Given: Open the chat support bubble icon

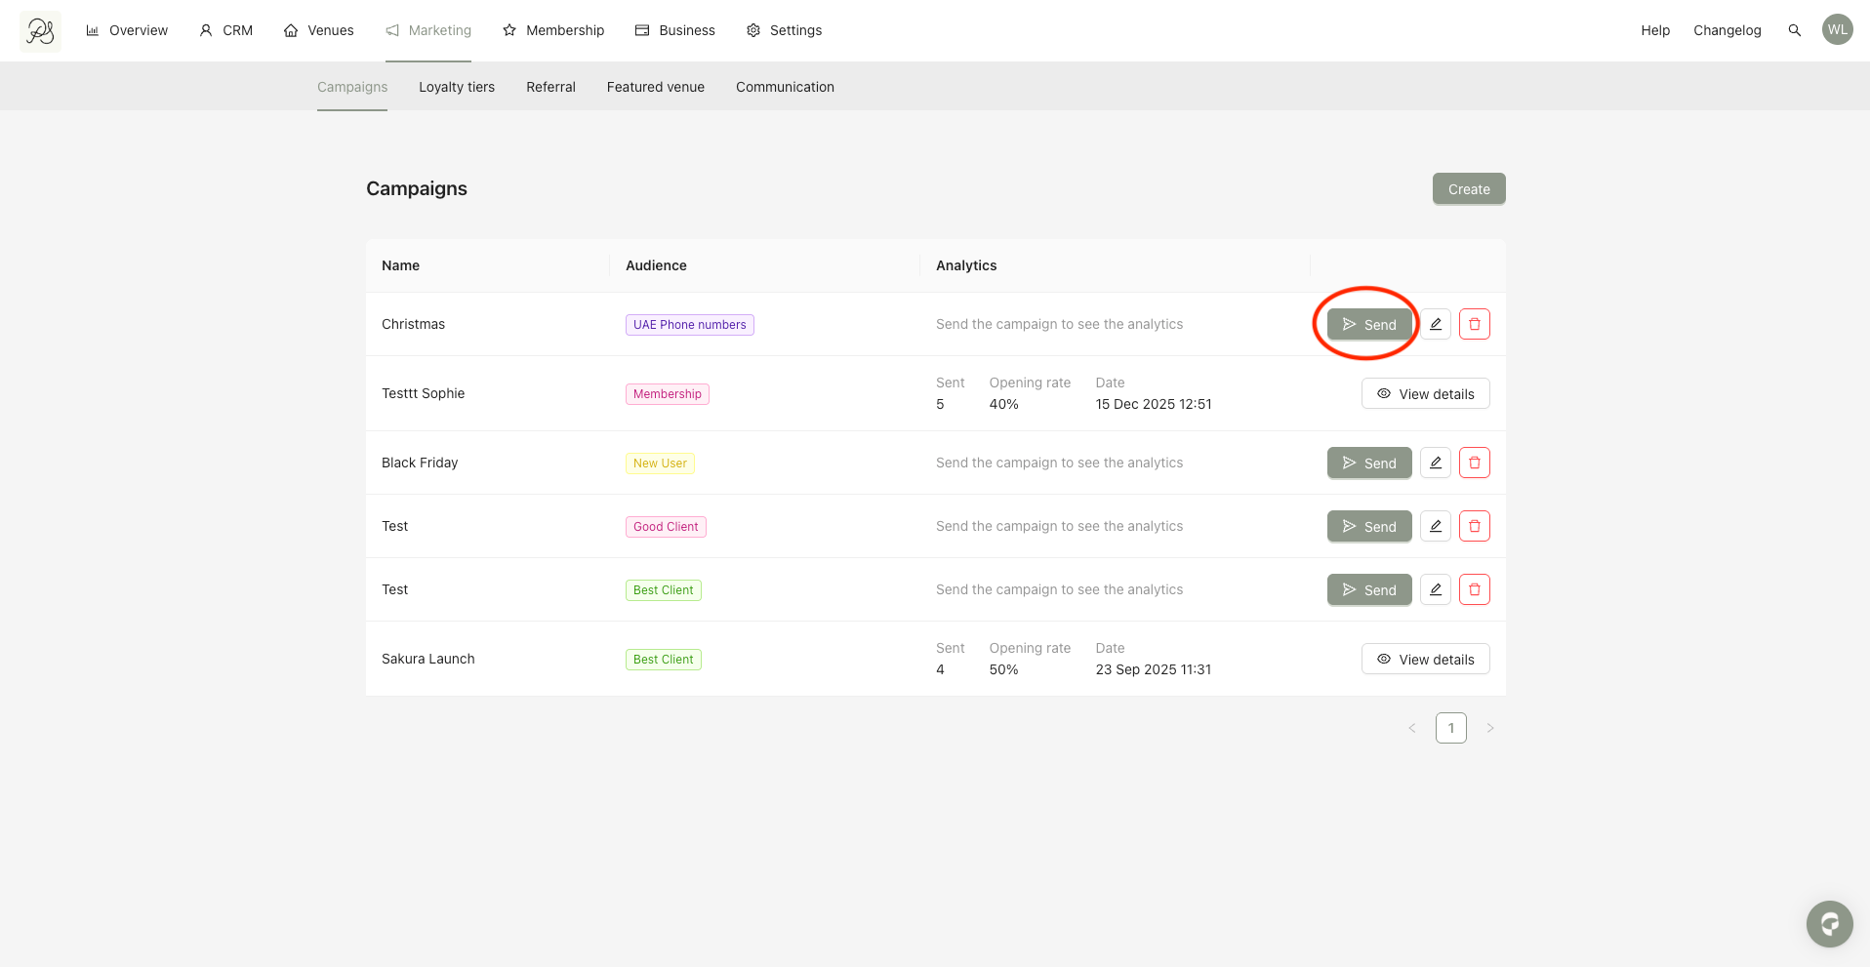Looking at the screenshot, I should tap(1829, 923).
